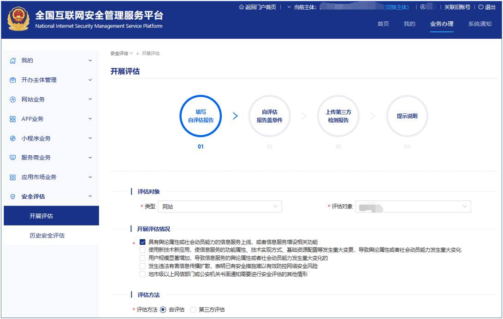503x319 pixels.
Task: Select the 第三方评估 radio button
Action: (193, 310)
